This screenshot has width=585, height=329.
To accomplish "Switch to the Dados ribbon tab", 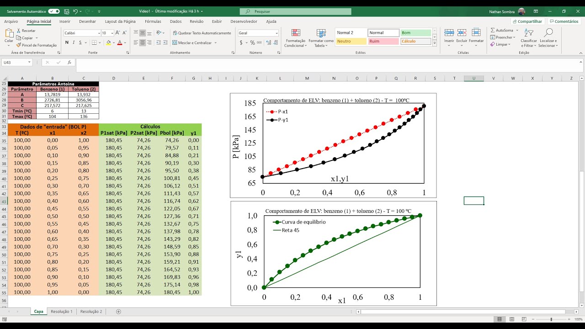I will click(x=176, y=21).
